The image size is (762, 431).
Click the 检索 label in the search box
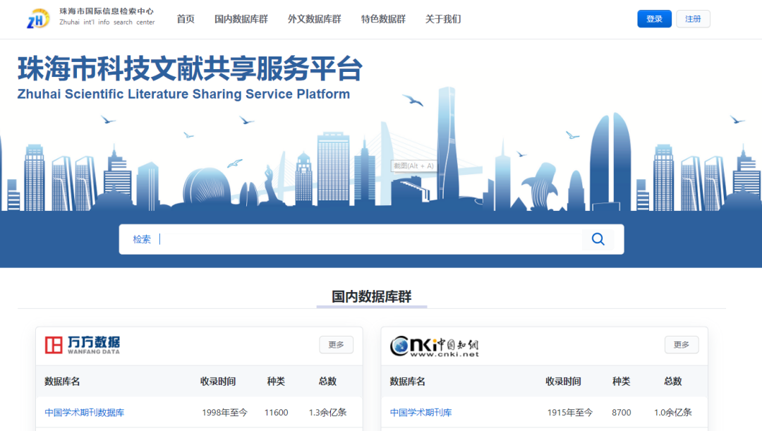(142, 239)
